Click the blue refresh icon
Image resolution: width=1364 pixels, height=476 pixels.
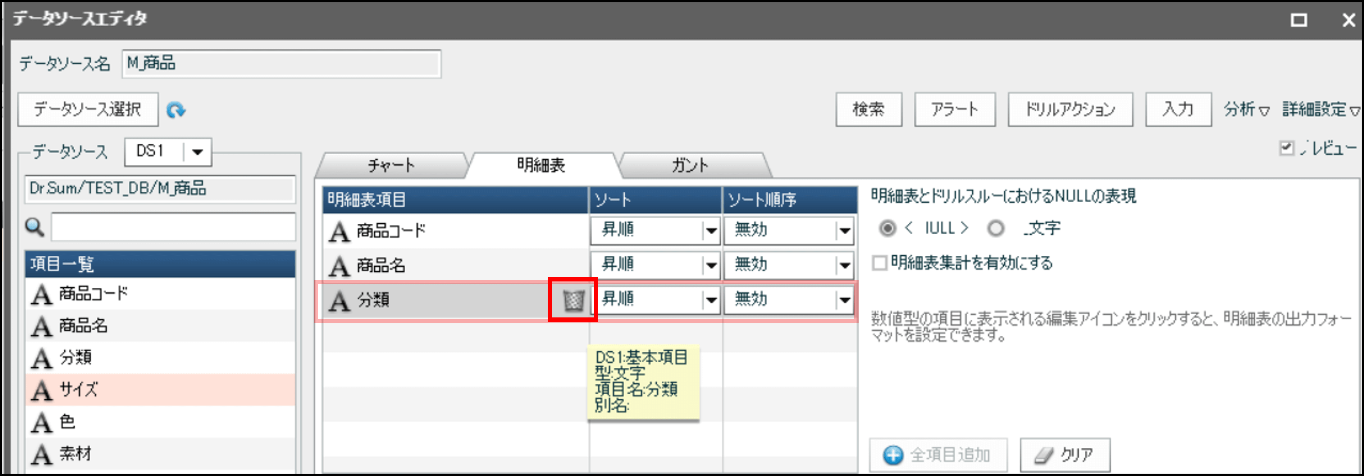pyautogui.click(x=176, y=110)
